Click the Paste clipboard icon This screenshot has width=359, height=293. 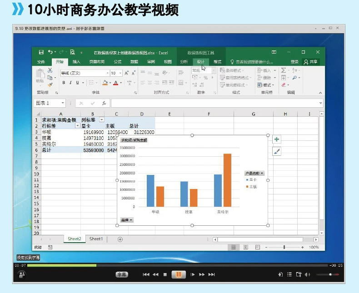click(40, 74)
